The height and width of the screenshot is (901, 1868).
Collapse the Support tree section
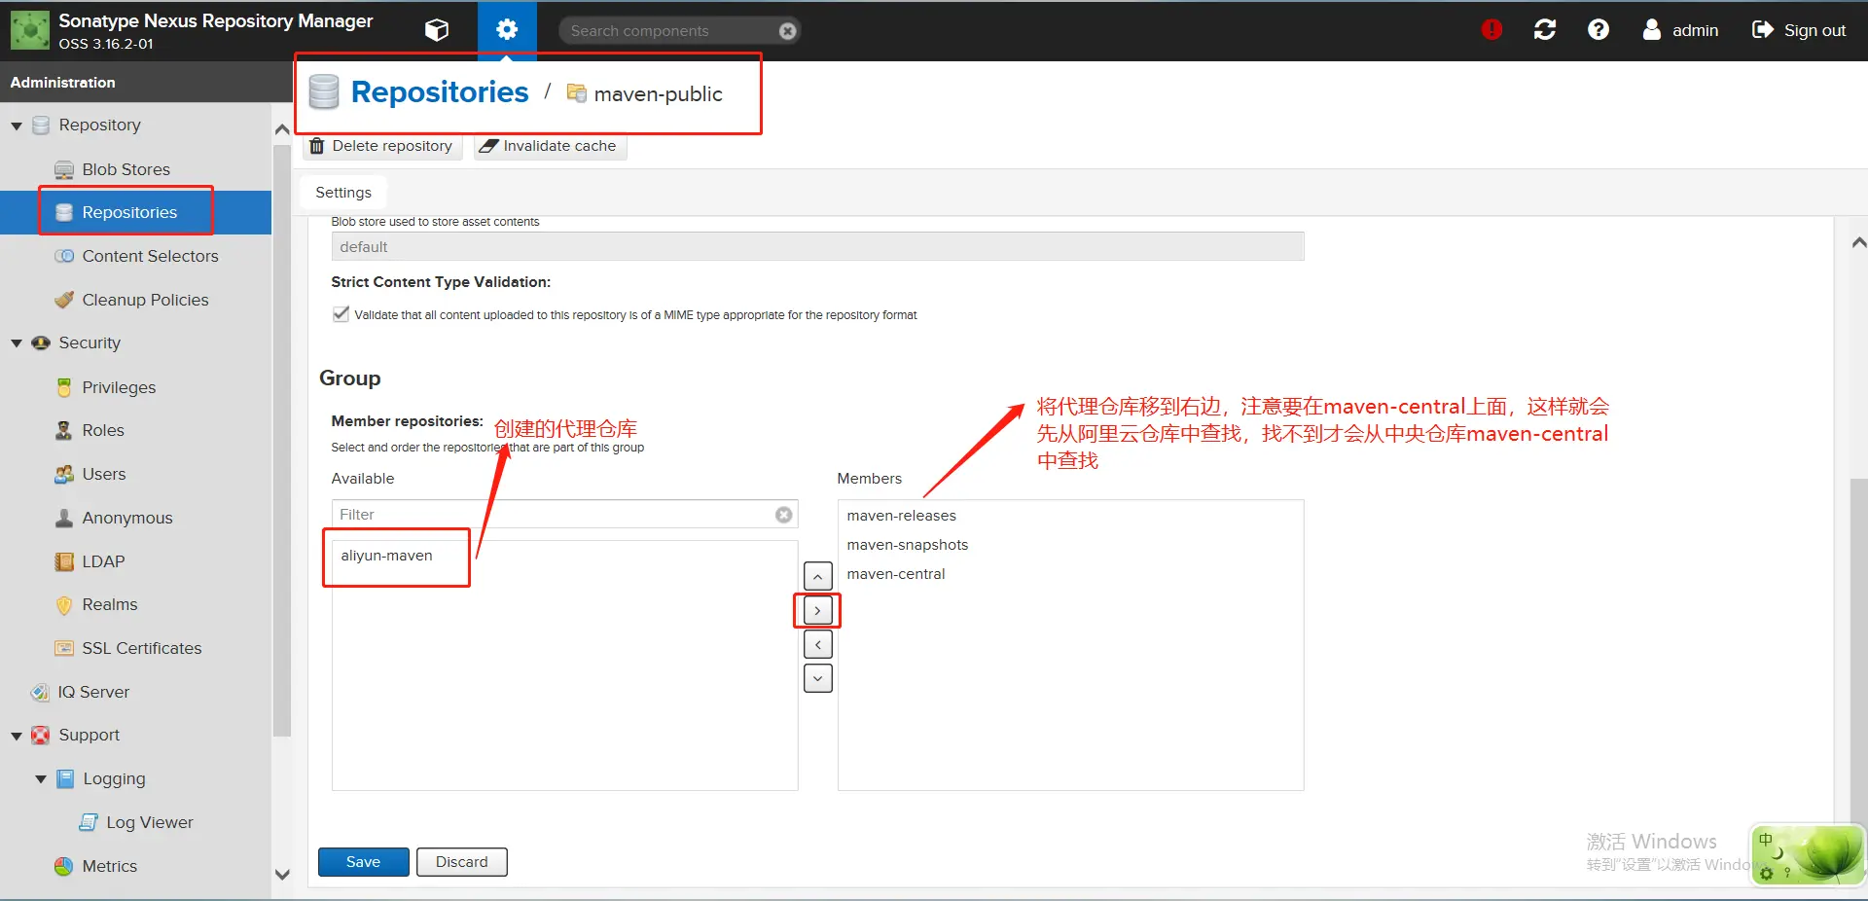17,736
